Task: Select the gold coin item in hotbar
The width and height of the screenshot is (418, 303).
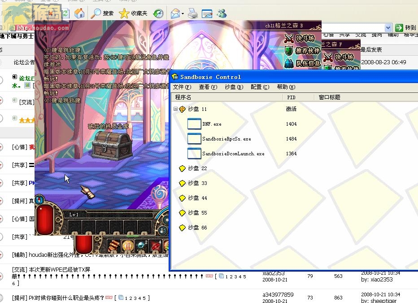Action: click(x=128, y=246)
